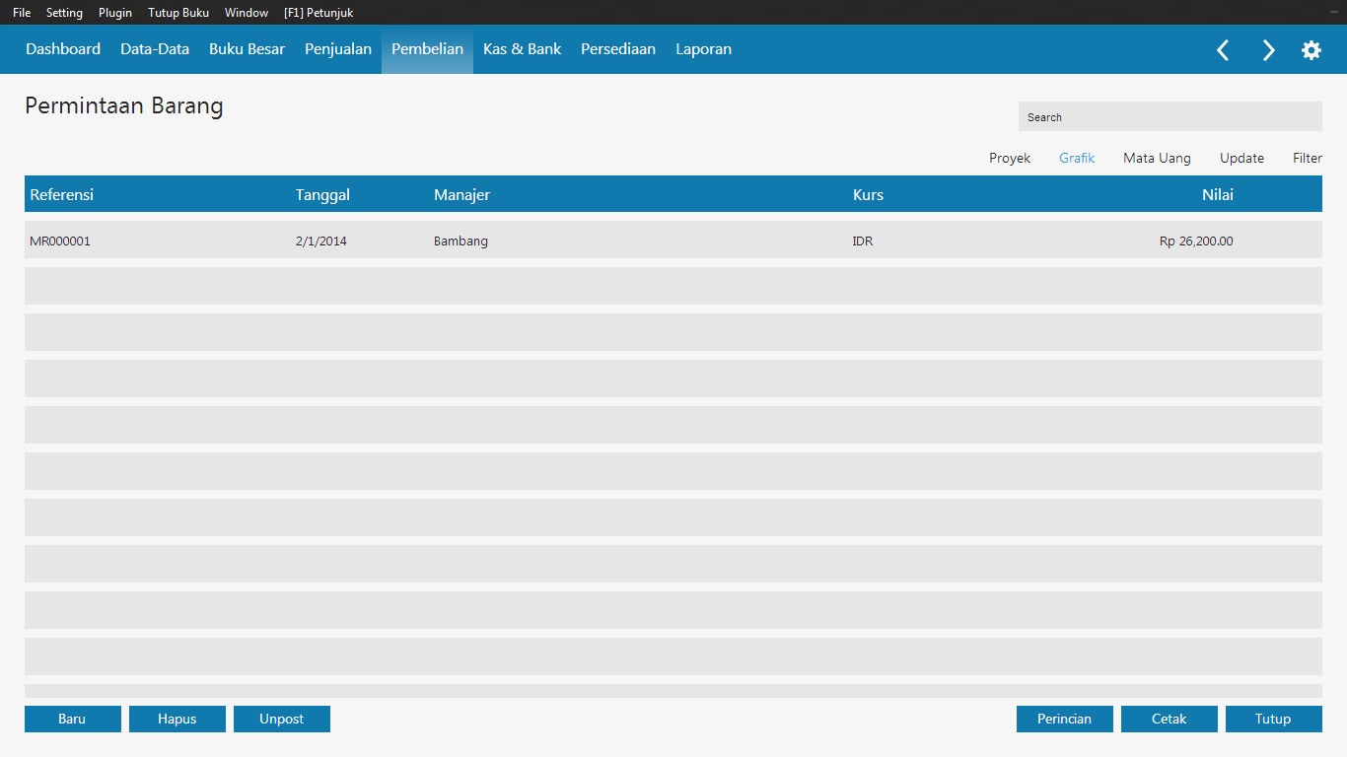Viewport: 1347px width, 757px height.
Task: Click the date 2/1/2014 cell
Action: [321, 241]
